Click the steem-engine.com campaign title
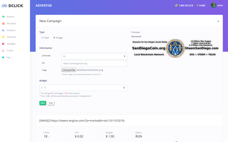 pyautogui.click(x=82, y=121)
